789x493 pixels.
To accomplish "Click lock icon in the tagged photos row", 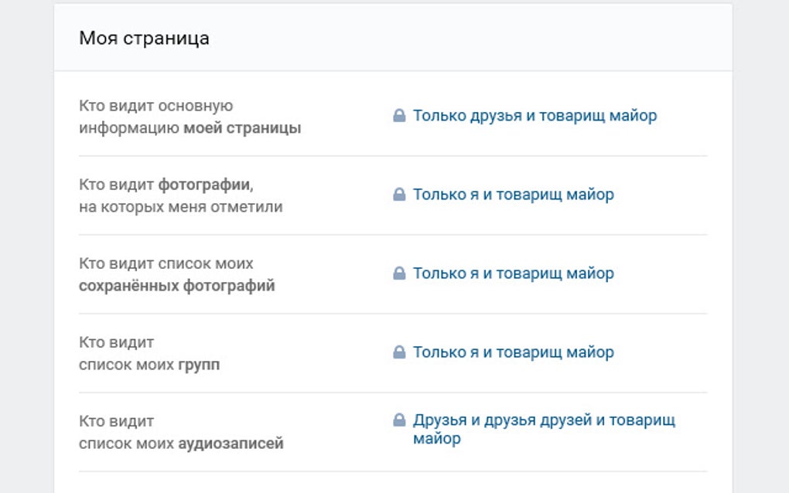I will point(399,195).
